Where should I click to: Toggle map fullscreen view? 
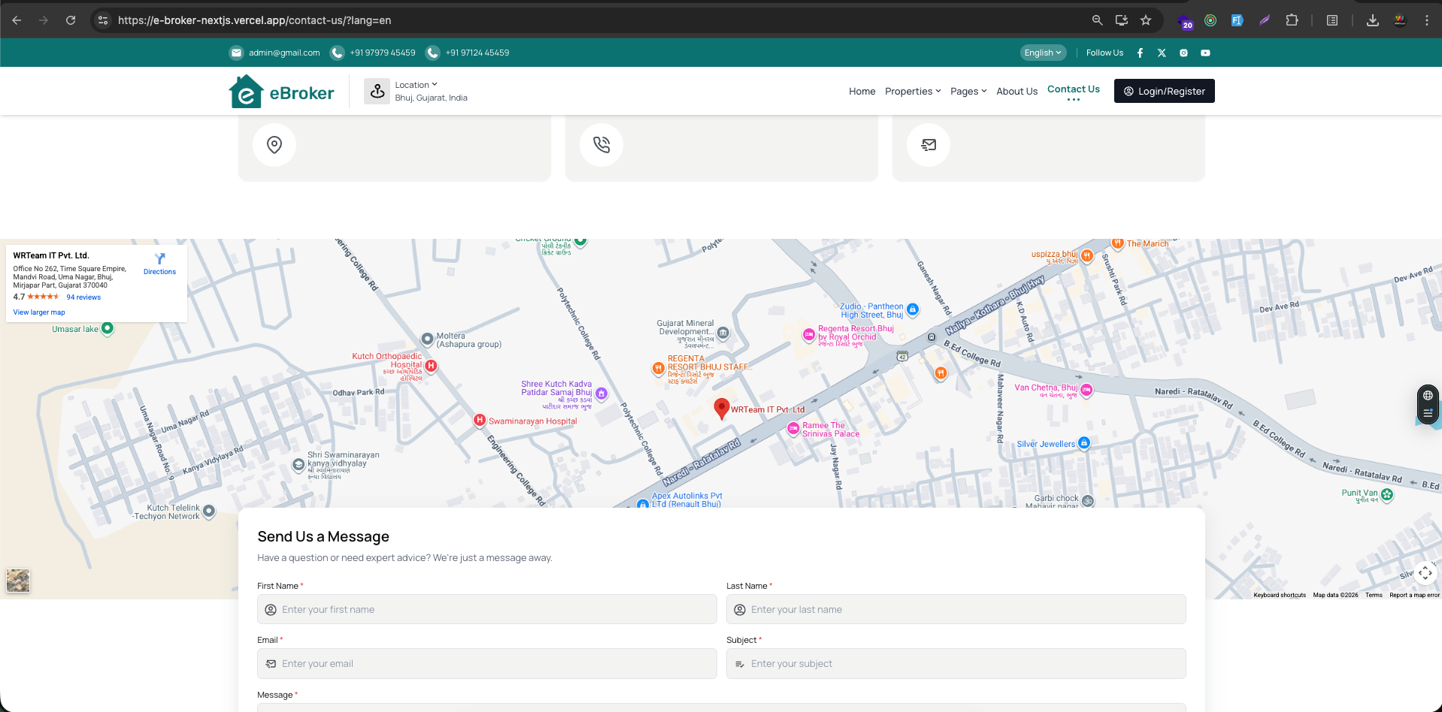[1425, 573]
